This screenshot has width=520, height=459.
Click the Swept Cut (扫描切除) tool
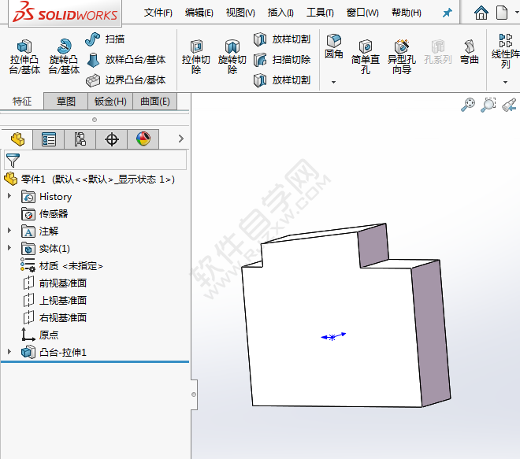[x=282, y=60]
